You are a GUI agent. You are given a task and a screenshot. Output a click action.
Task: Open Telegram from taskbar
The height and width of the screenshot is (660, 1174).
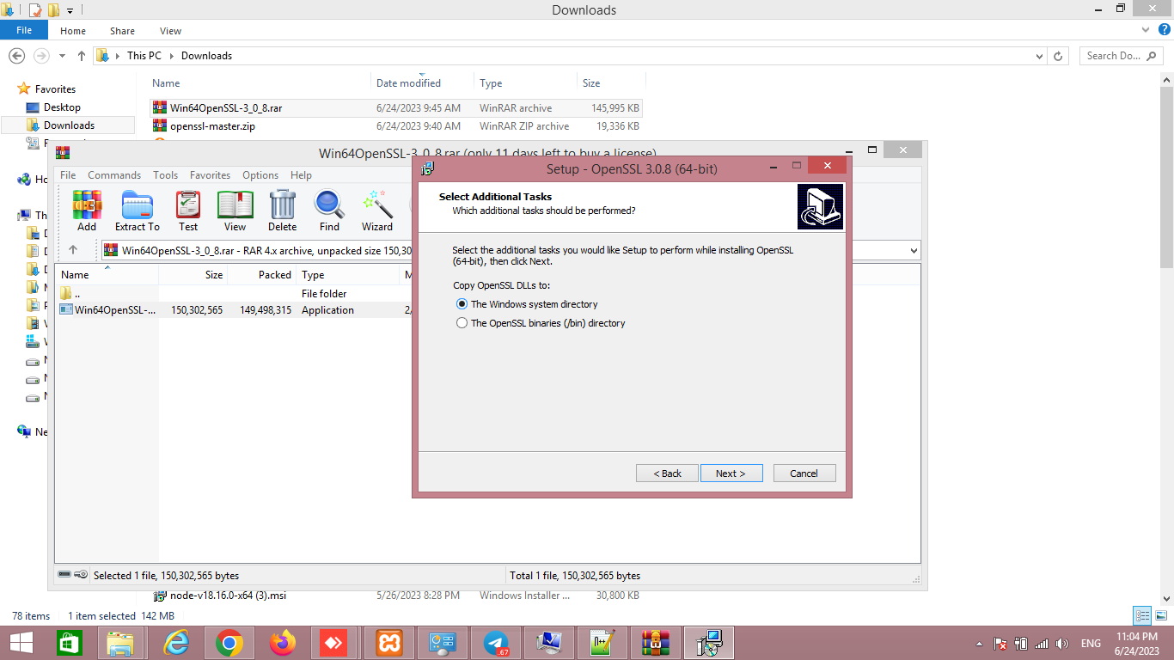pyautogui.click(x=496, y=643)
